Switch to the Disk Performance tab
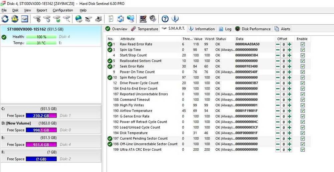The image size is (334, 172). pyautogui.click(x=253, y=29)
